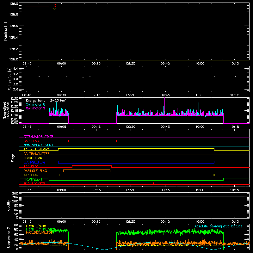Click the SAA_FLAG label
The height and width of the screenshot is (253, 253).
coord(31,166)
